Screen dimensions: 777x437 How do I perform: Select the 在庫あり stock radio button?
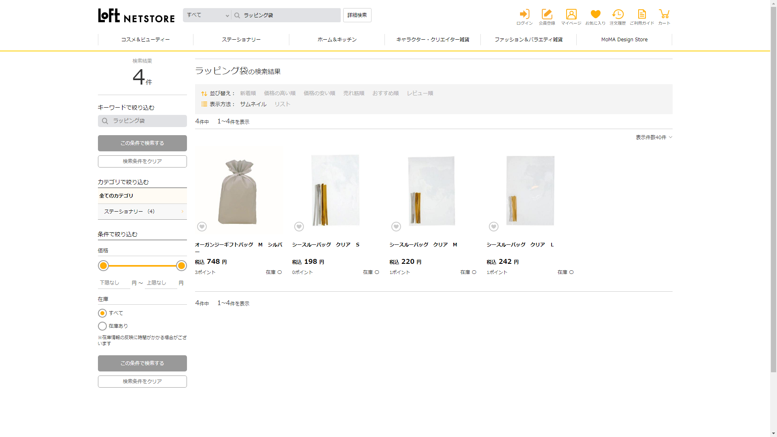click(x=102, y=326)
